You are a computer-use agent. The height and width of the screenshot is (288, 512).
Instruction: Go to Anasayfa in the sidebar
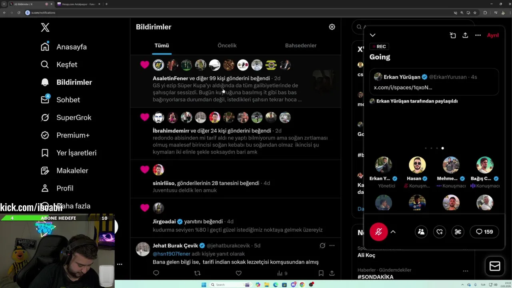coord(64,47)
